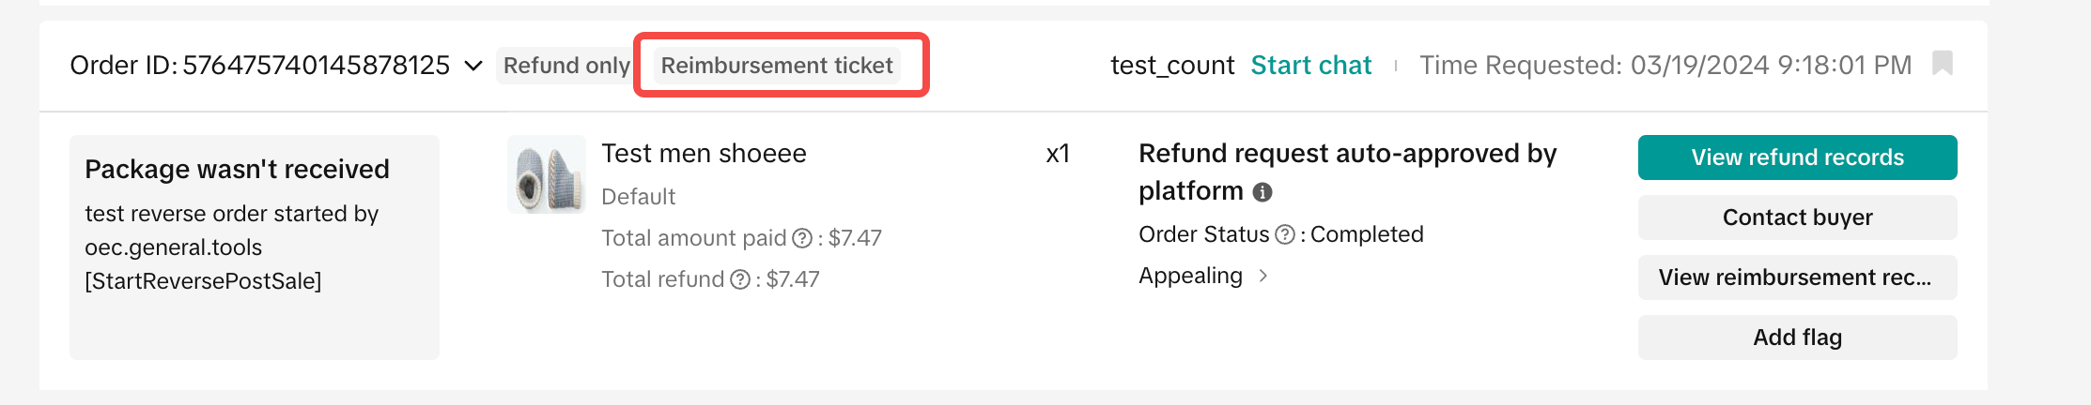Open View reimbursement records
The width and height of the screenshot is (2091, 405).
[x=1797, y=277]
